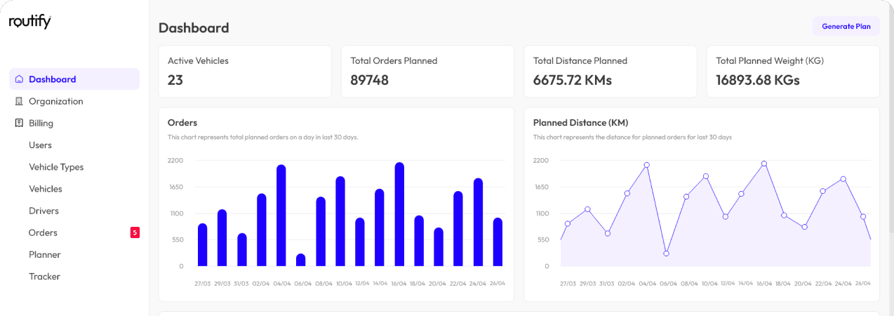Open the Orders page in the sidebar

click(x=43, y=232)
